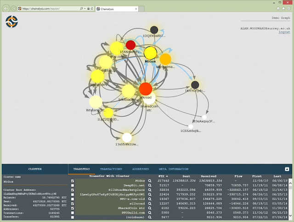Viewport: 294px width, 222px height.
Task: Click table scrollbar up arrow
Action: point(290,183)
